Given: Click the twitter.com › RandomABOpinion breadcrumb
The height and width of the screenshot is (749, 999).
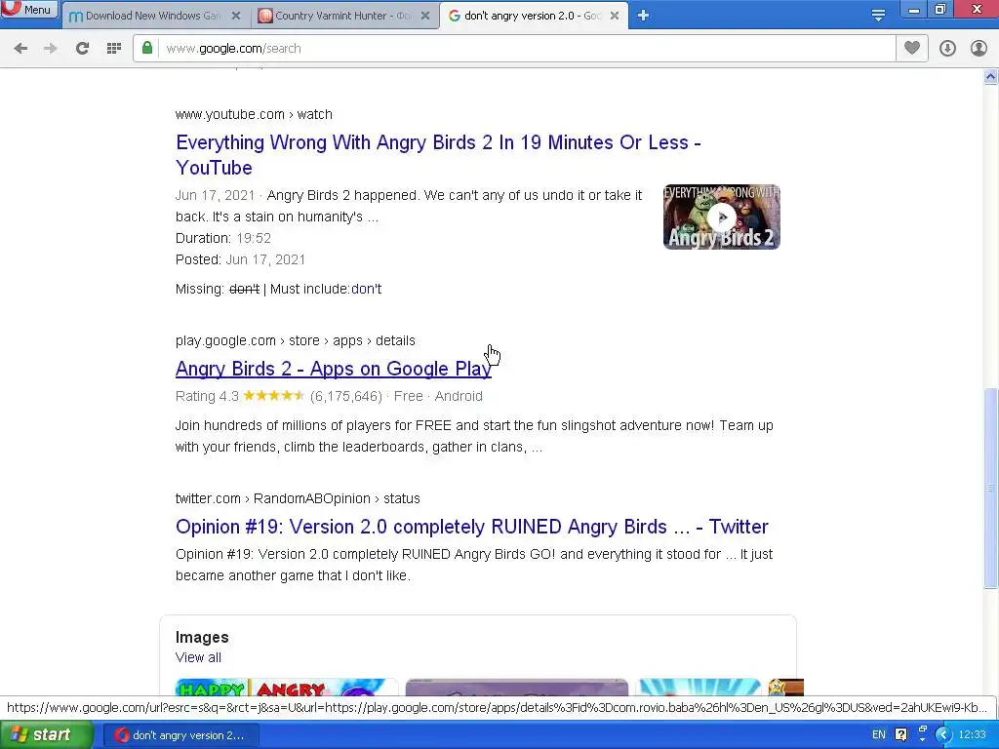Looking at the screenshot, I should tap(298, 498).
